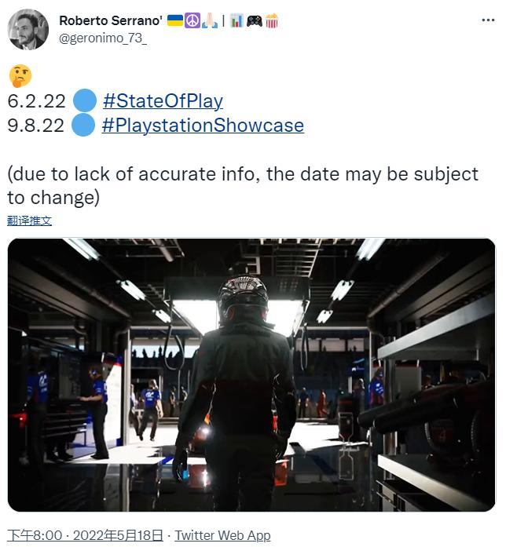
Task: Click blue circle beside #StateOfPlay
Action: pos(84,101)
